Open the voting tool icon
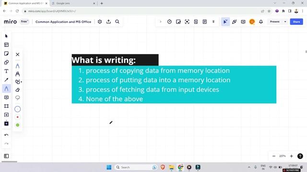 178,21
